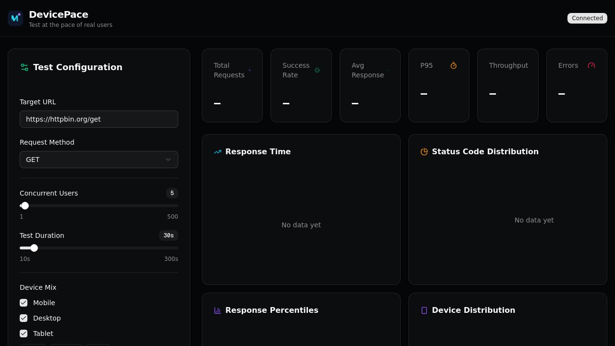Click the P95 label
The width and height of the screenshot is (615, 346).
[x=427, y=65]
